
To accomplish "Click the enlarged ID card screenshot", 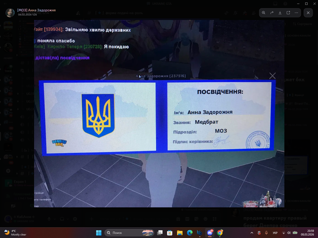I will coord(159,114).
